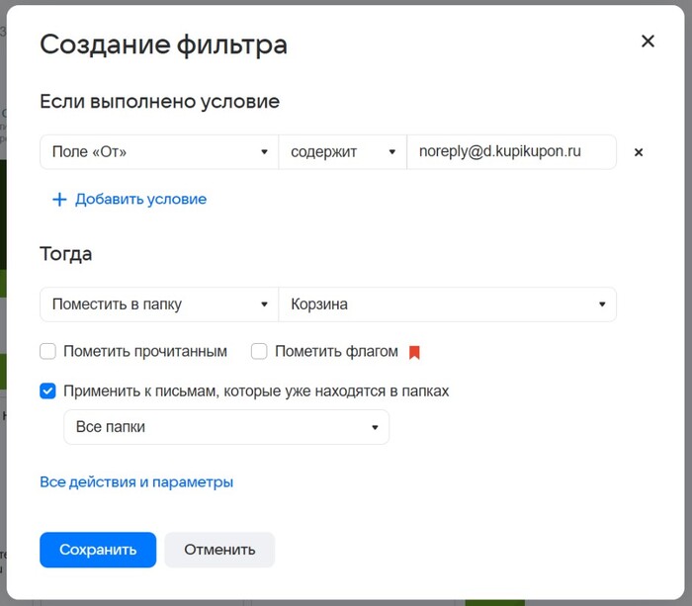Toggle the Пометить прочитанным checkbox
692x606 pixels.
(x=48, y=351)
